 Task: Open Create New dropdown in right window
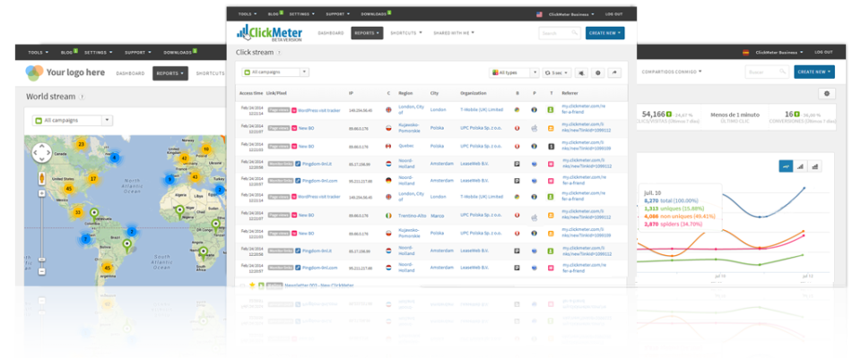click(x=813, y=72)
